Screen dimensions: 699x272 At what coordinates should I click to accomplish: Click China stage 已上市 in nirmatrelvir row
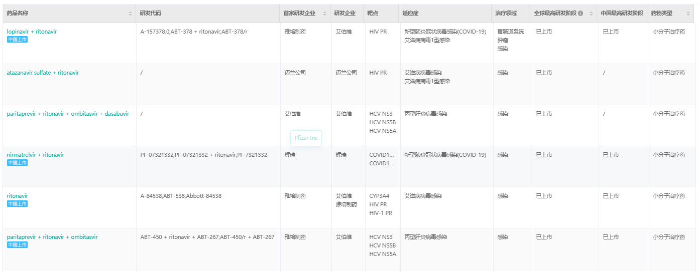pyautogui.click(x=611, y=155)
